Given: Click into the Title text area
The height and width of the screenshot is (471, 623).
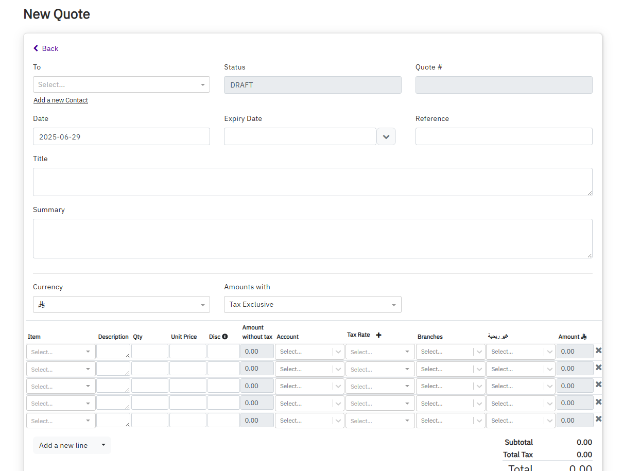Looking at the screenshot, I should [x=313, y=182].
